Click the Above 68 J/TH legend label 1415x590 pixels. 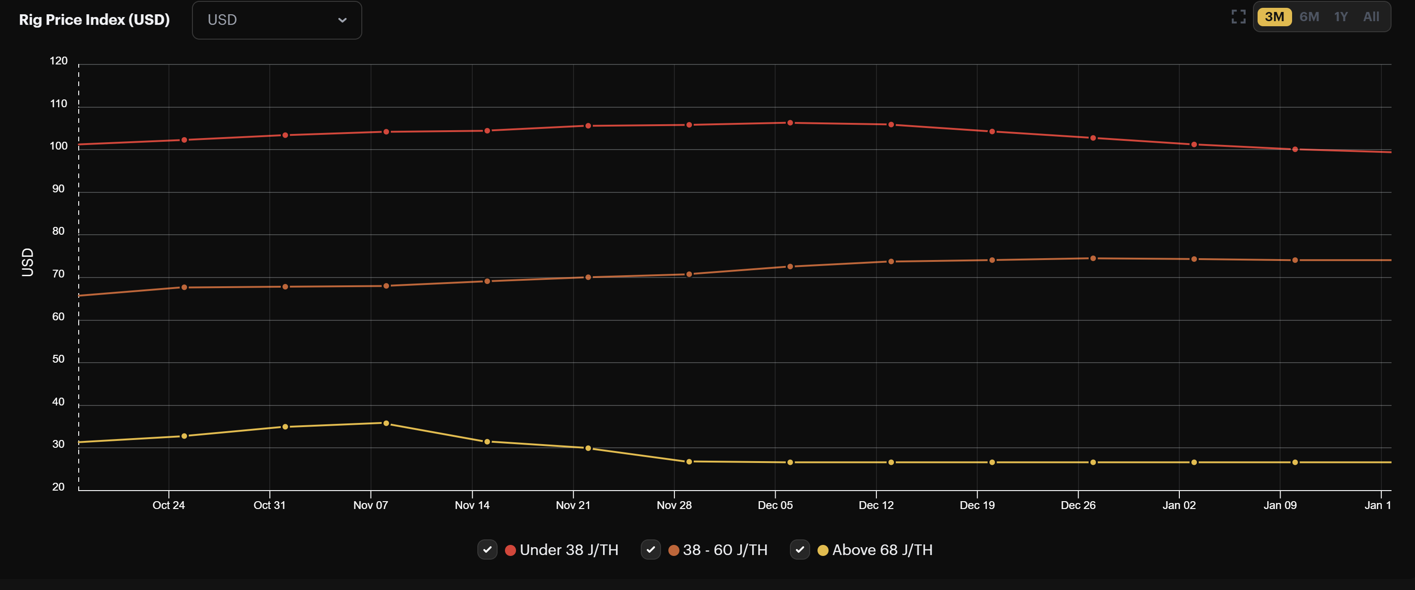click(882, 550)
